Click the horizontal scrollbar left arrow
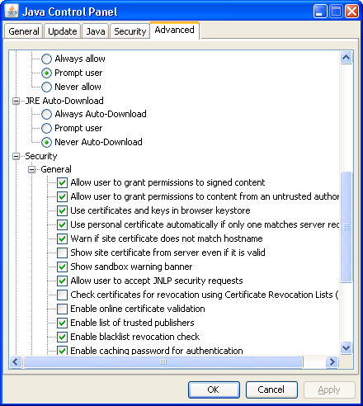This screenshot has height=406, width=363. click(x=16, y=361)
